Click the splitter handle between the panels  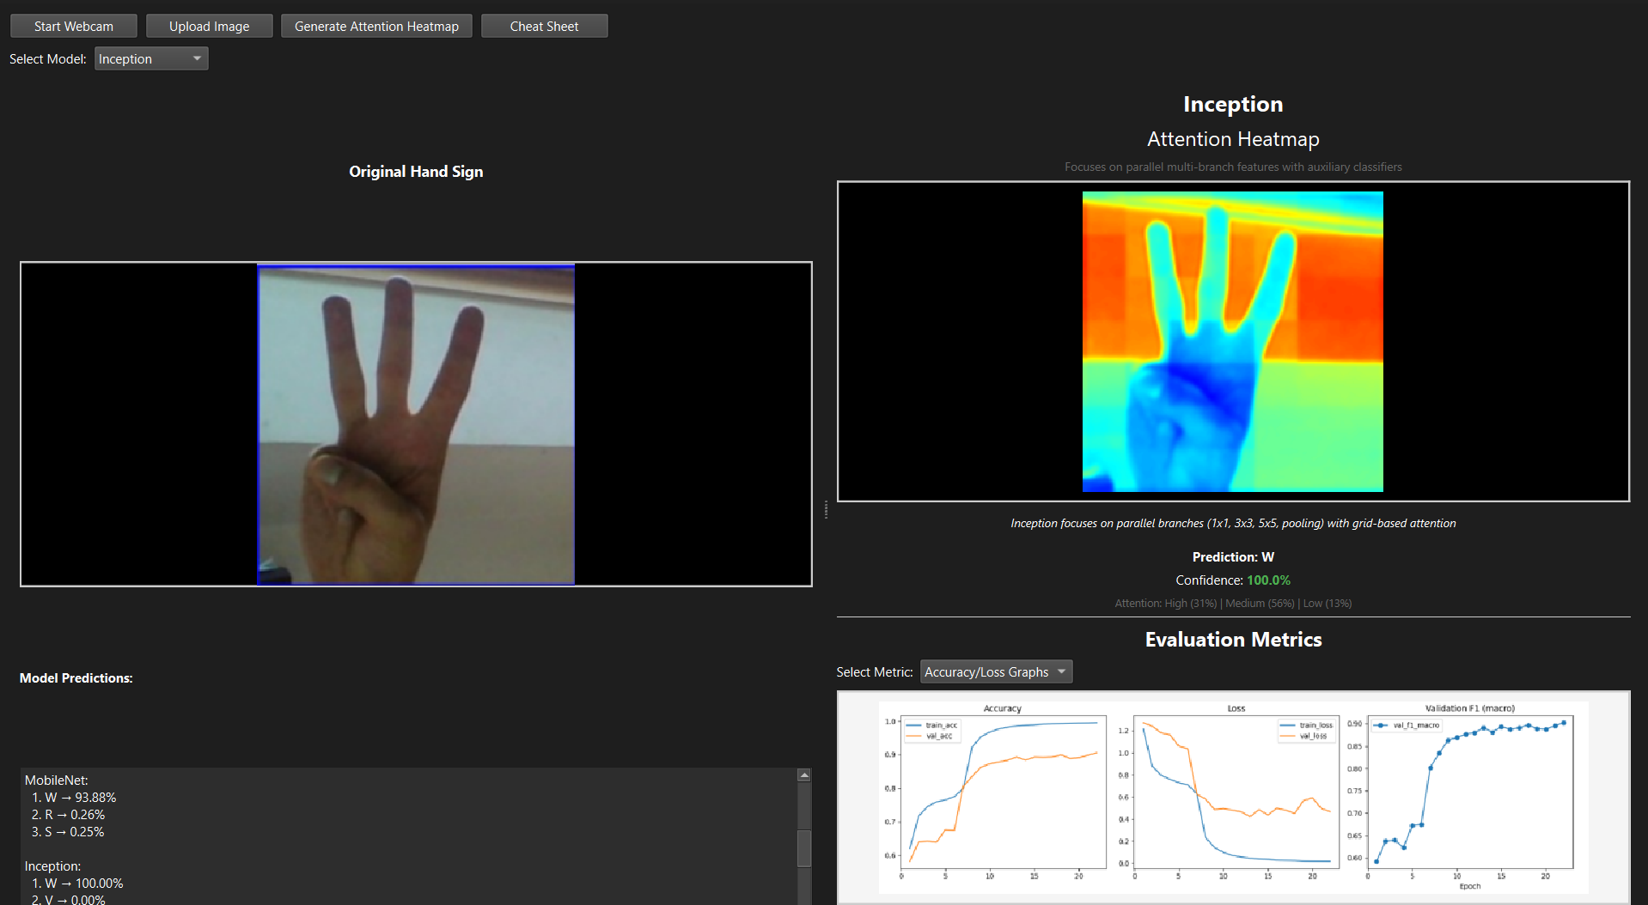click(x=826, y=510)
